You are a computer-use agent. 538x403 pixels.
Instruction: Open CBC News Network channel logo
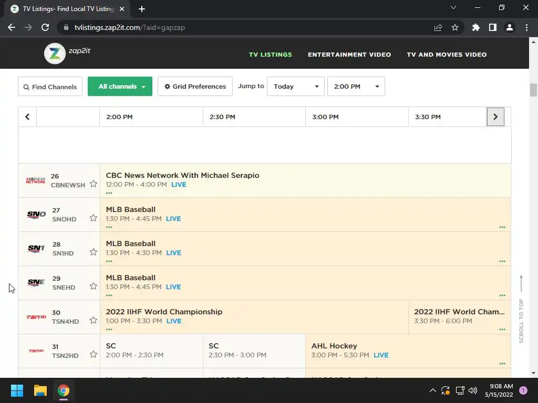36,181
